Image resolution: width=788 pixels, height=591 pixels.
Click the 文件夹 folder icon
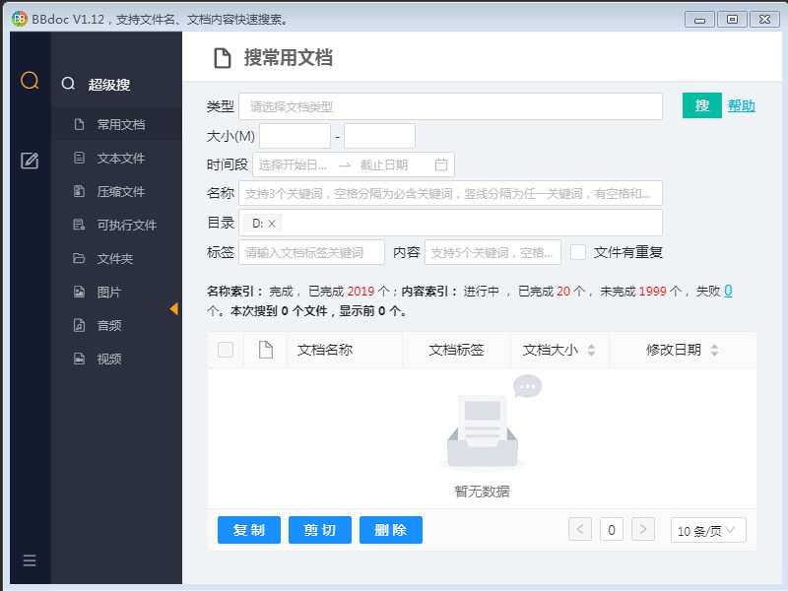point(79,258)
